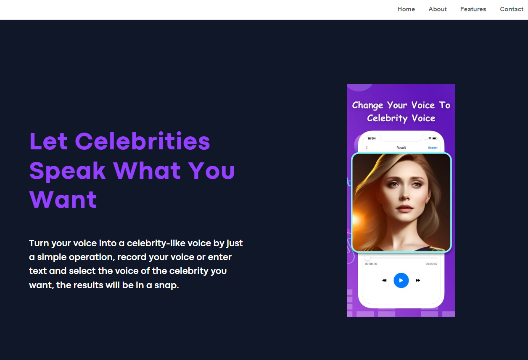Screen dimensions: 528x360
Task: Click the wifi icon in phone status bar
Action: pos(430,138)
